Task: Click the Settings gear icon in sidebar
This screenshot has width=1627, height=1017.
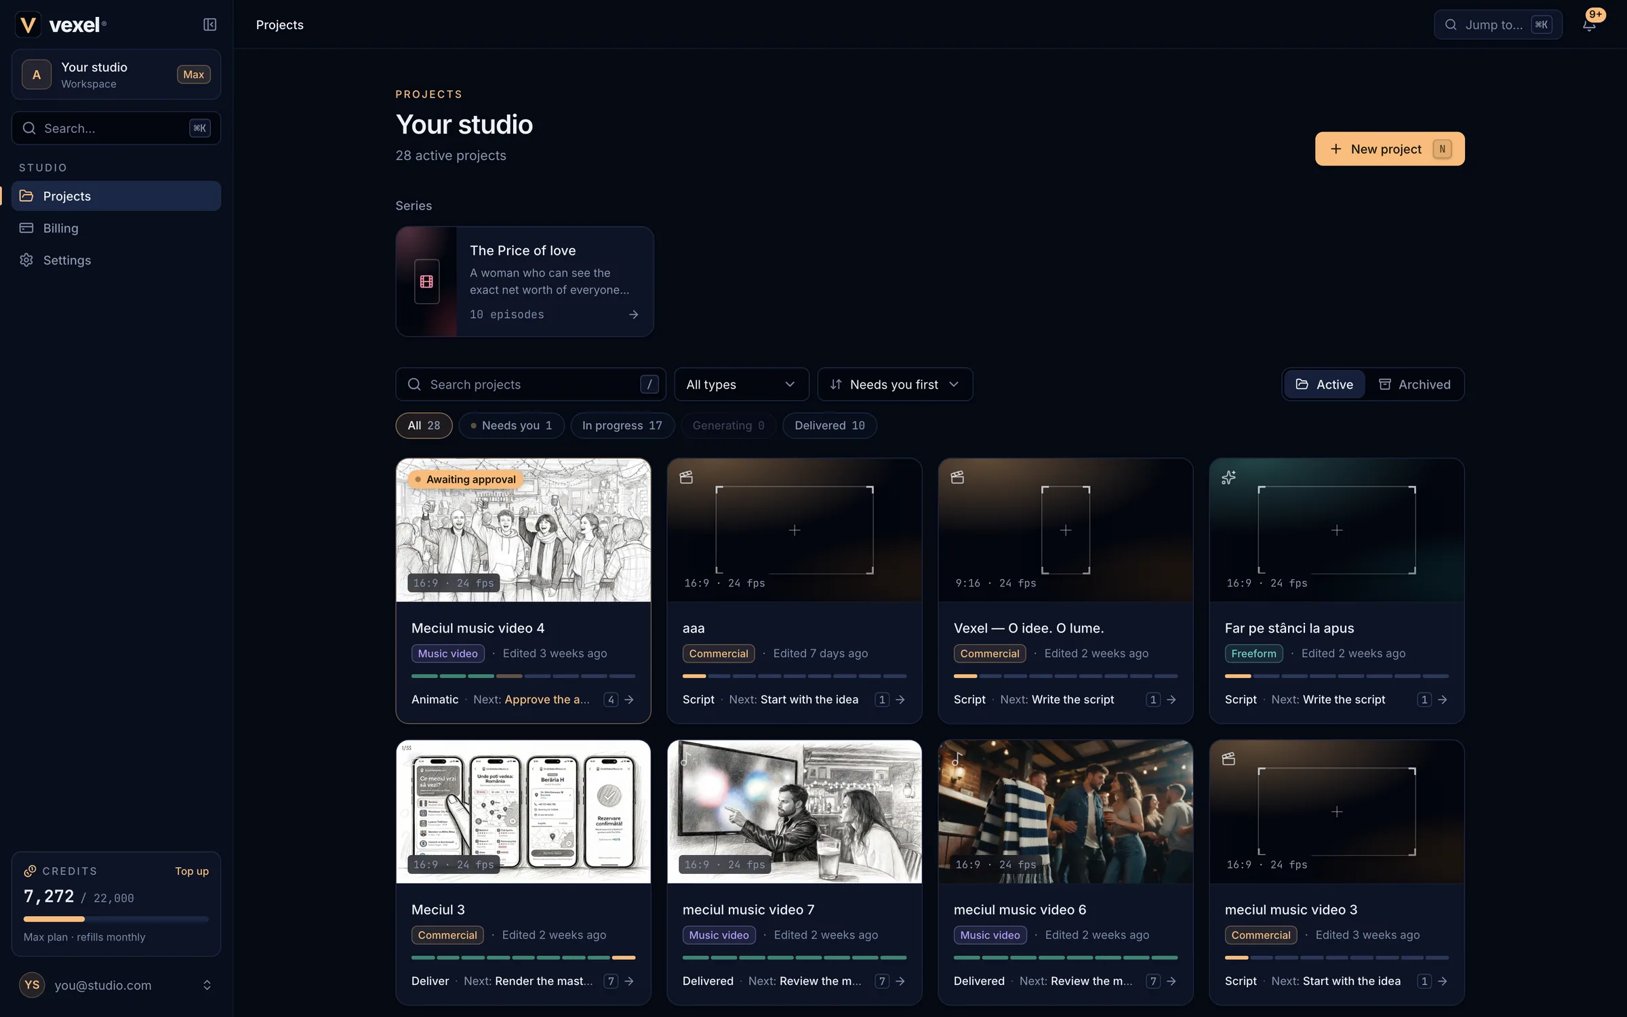Action: 26,260
